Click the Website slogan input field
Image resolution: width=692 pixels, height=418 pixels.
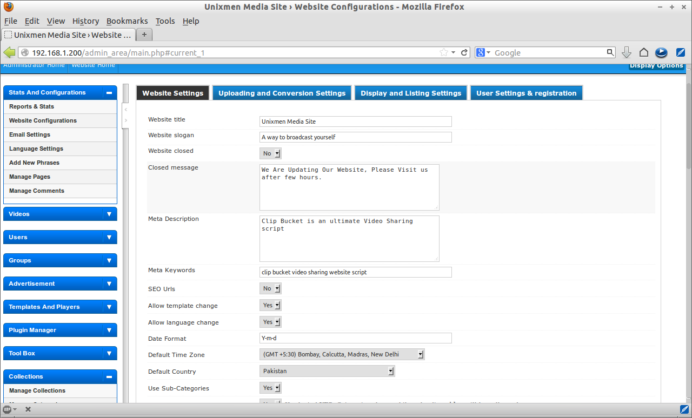click(x=356, y=137)
